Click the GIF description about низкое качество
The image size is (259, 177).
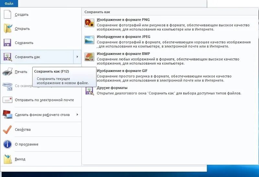click(164, 78)
